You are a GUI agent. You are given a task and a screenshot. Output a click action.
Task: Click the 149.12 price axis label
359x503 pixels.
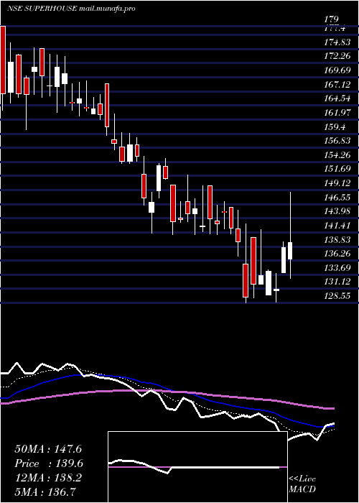(338, 183)
